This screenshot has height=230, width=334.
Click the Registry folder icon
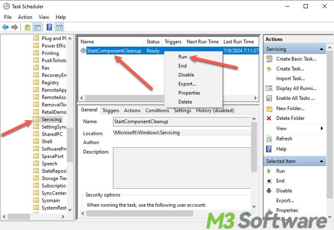tap(36, 82)
